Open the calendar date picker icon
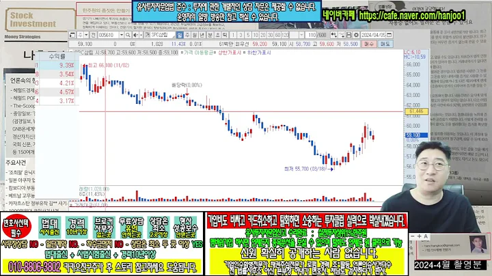The image size is (492, 276). [389, 35]
